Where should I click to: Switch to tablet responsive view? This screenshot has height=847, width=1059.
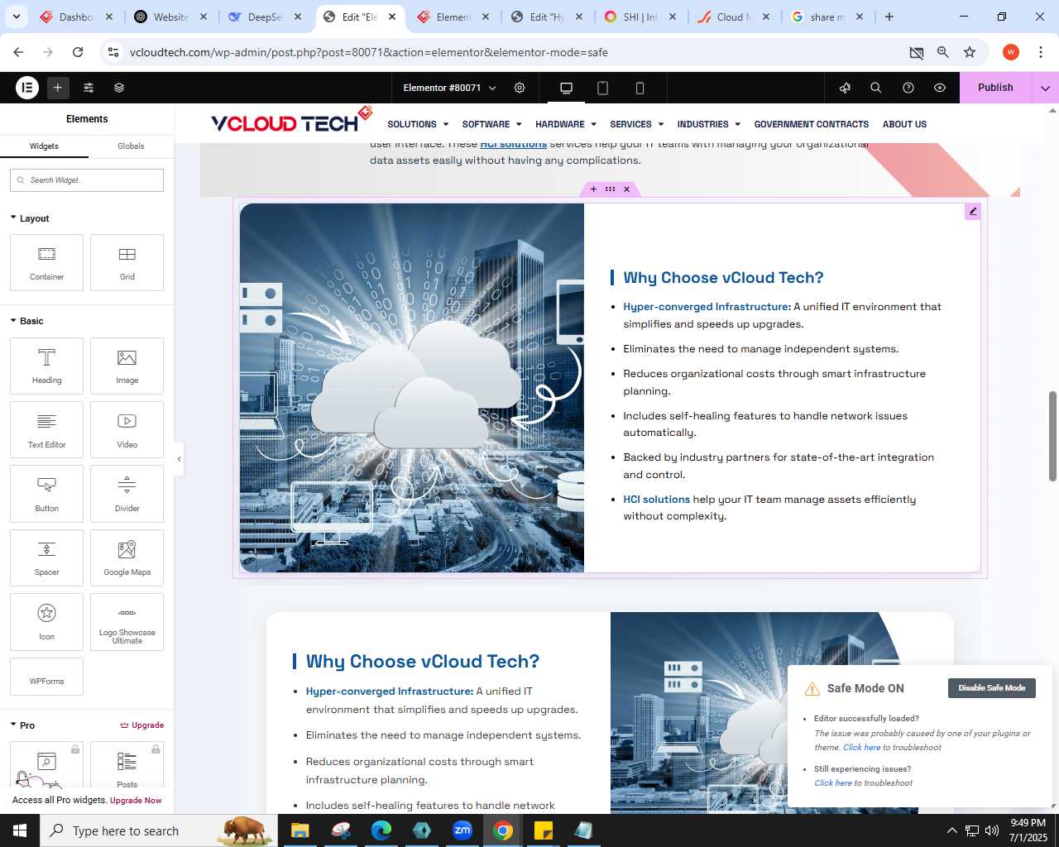[x=603, y=88]
